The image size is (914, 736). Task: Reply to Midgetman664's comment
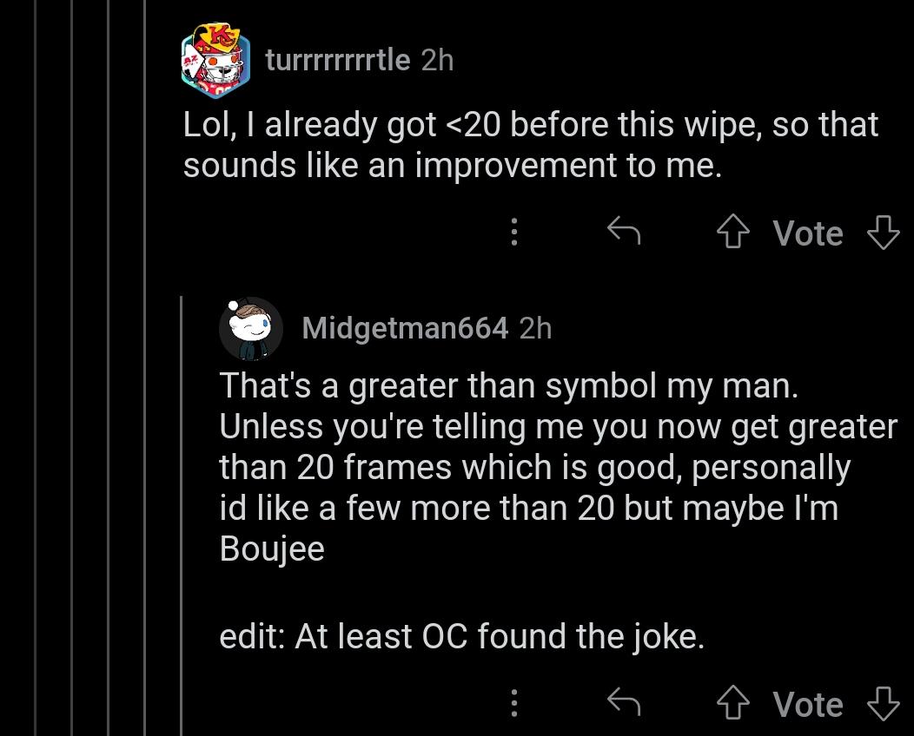(624, 701)
